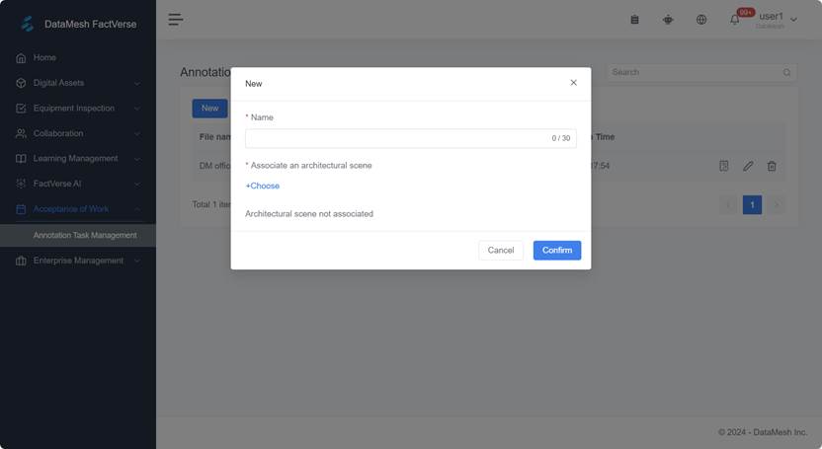
Task: Click the Confirm button
Action: click(556, 251)
